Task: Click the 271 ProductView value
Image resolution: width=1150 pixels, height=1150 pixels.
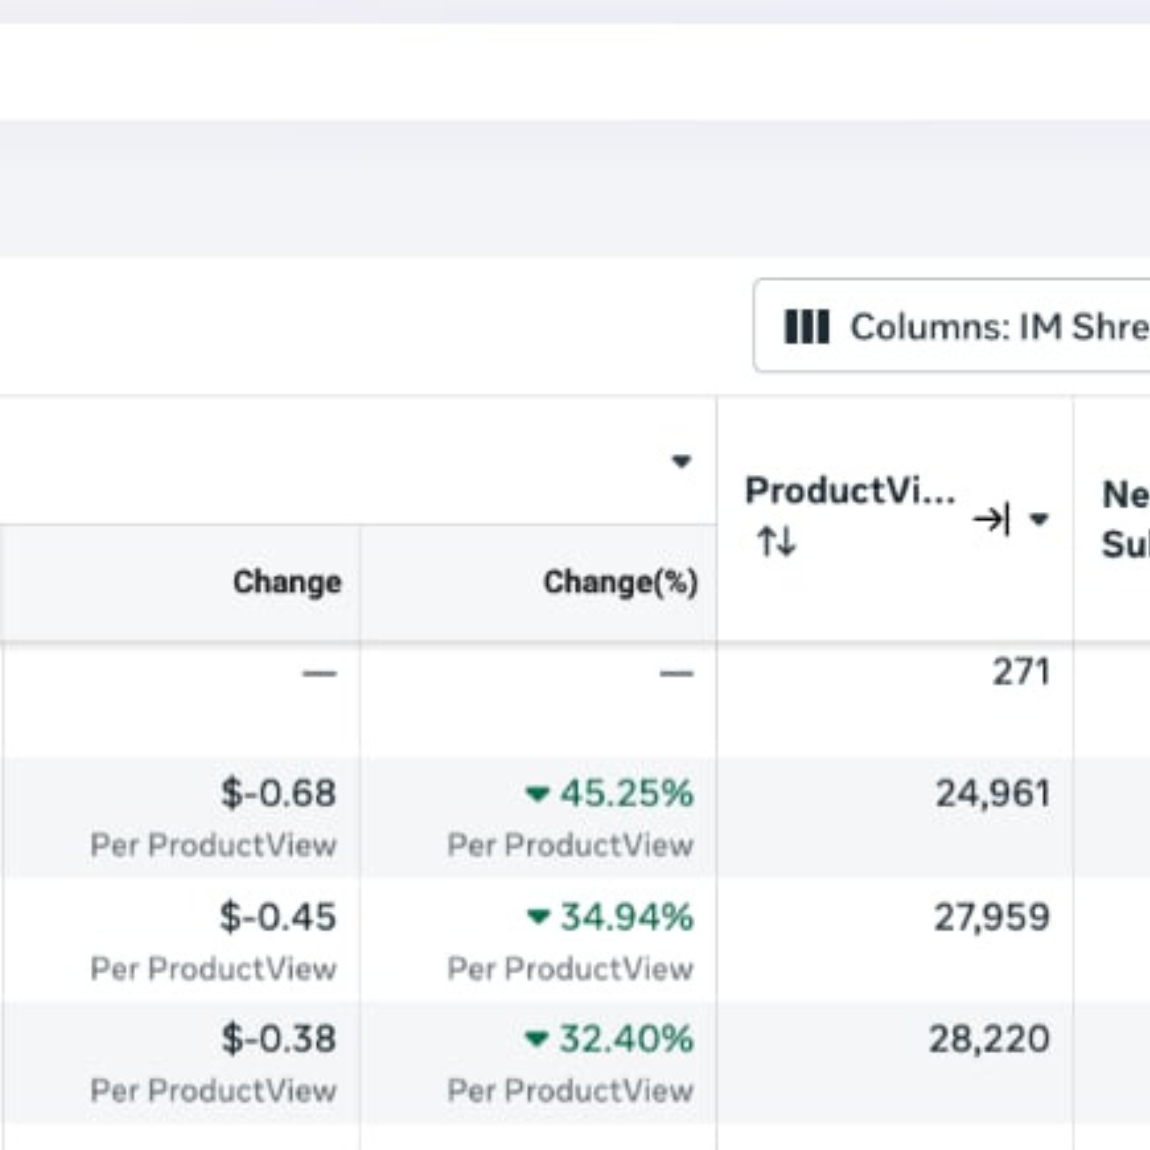Action: (x=1020, y=673)
